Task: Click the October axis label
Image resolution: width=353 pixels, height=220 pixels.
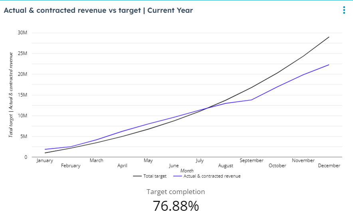Action: (x=278, y=166)
